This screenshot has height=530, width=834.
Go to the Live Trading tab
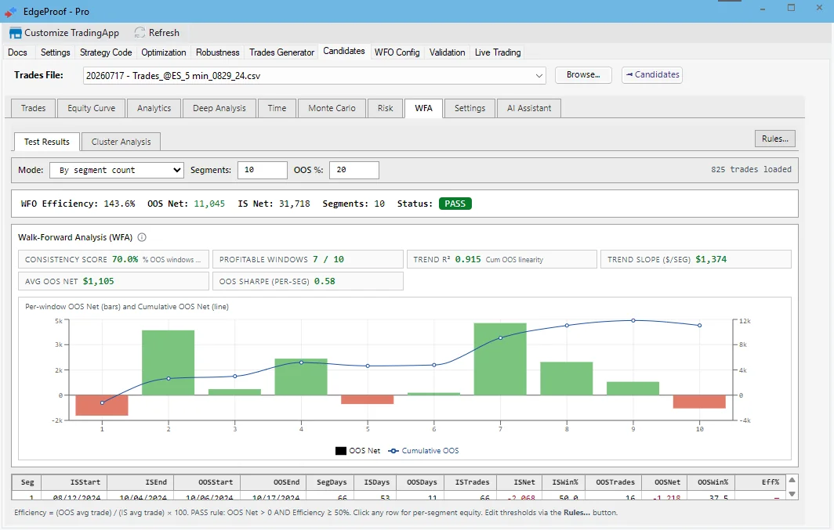[498, 52]
